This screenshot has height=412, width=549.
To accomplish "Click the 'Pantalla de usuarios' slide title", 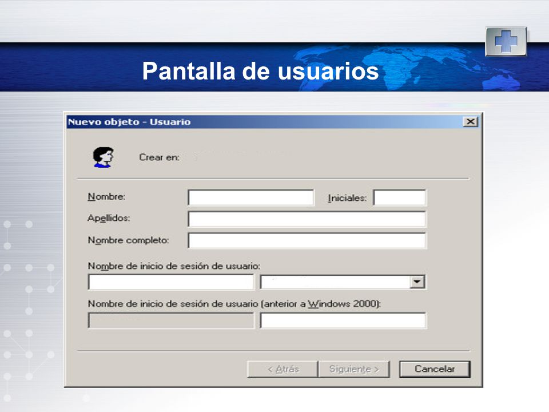I will pos(261,71).
